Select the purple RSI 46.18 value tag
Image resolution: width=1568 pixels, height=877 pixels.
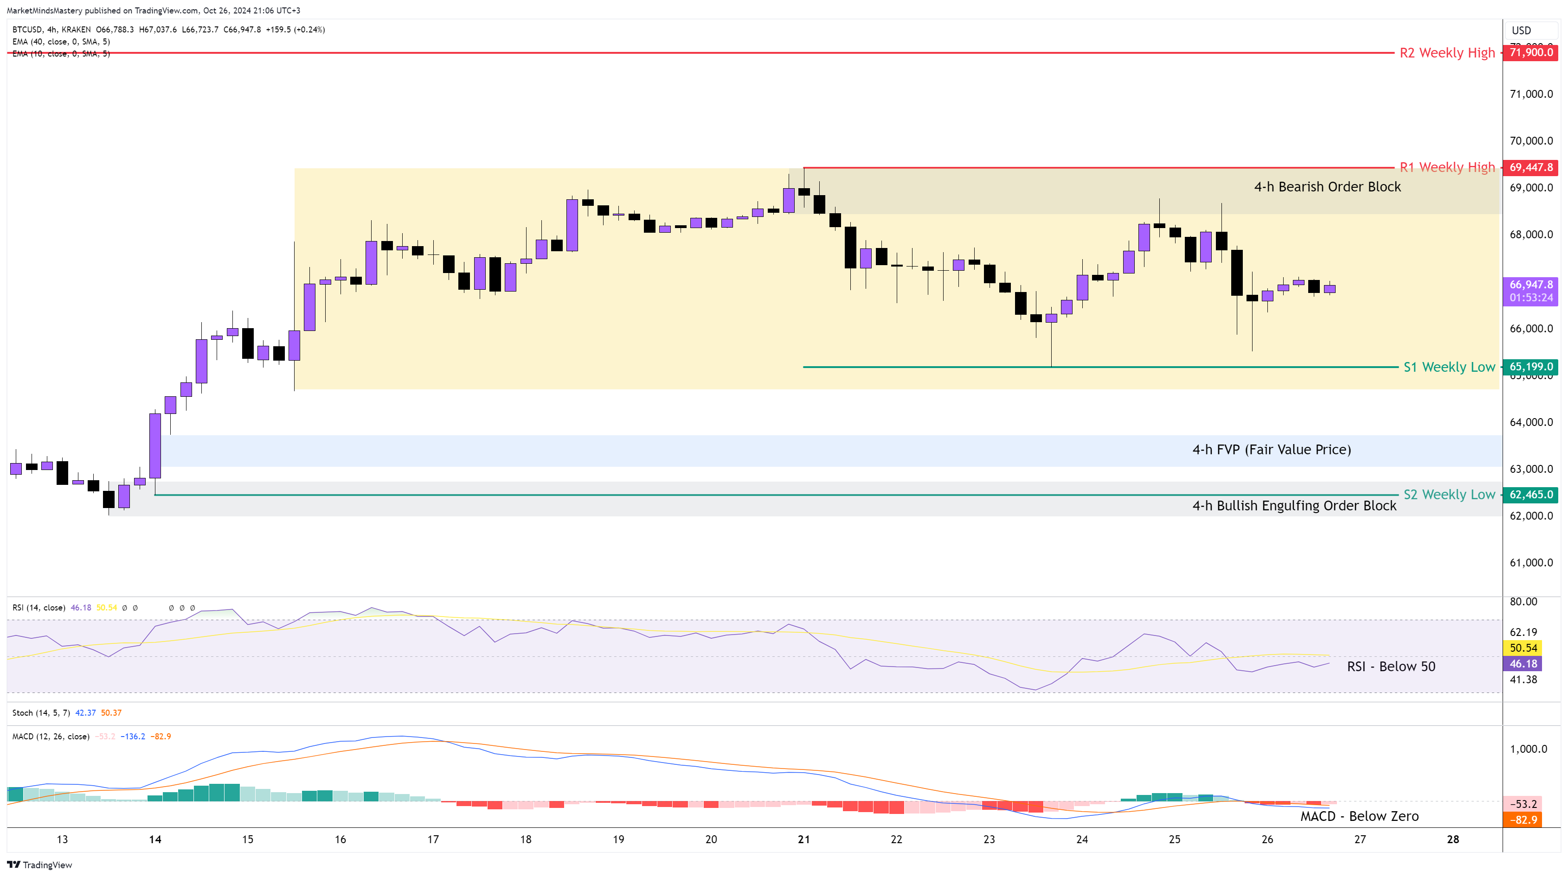(1523, 663)
